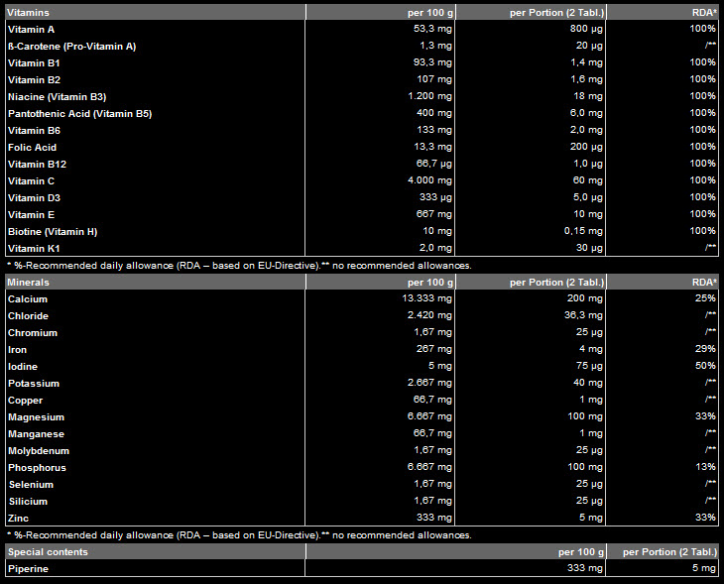Click Vitamin A's 53,3 mg value
724x584 pixels.
pos(432,29)
